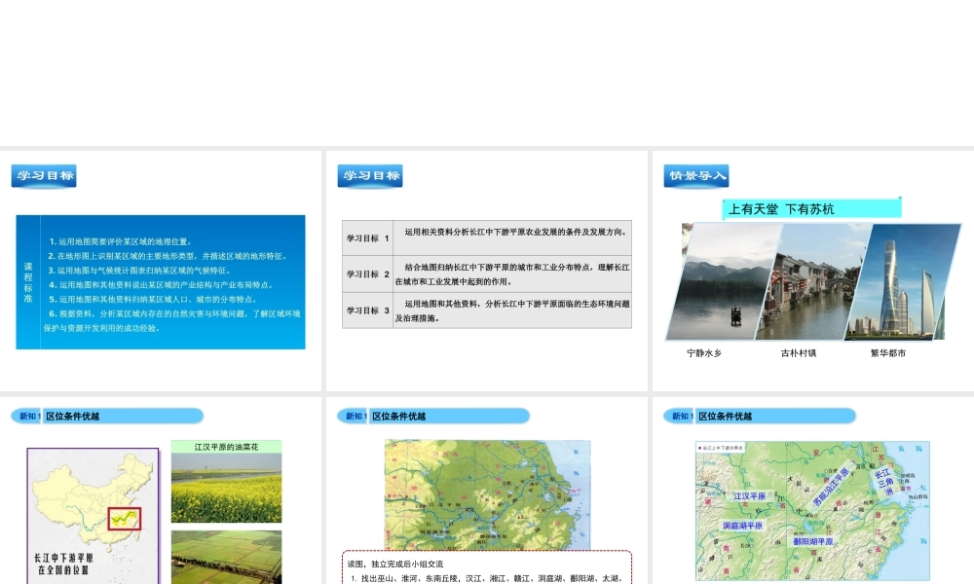Click the red box on the China map
Screen dimensions: 974x584
click(x=125, y=519)
